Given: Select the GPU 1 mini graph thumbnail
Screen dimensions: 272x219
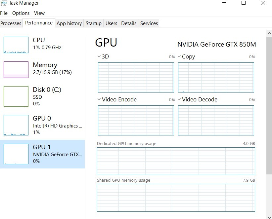Looking at the screenshot, I should coord(16,154).
